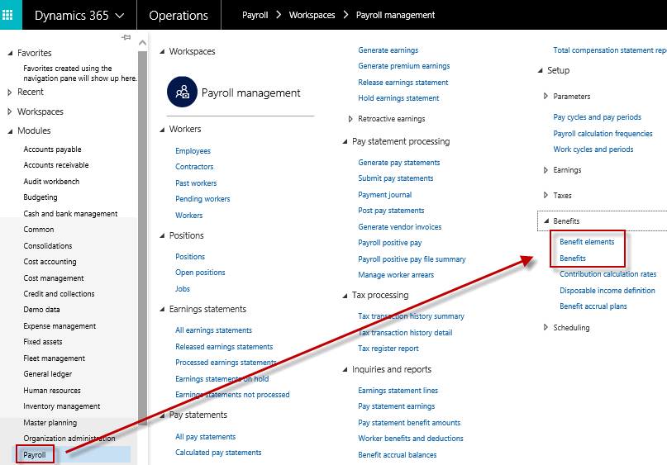
Task: Open Pay cycles and pay periods
Action: 598,117
